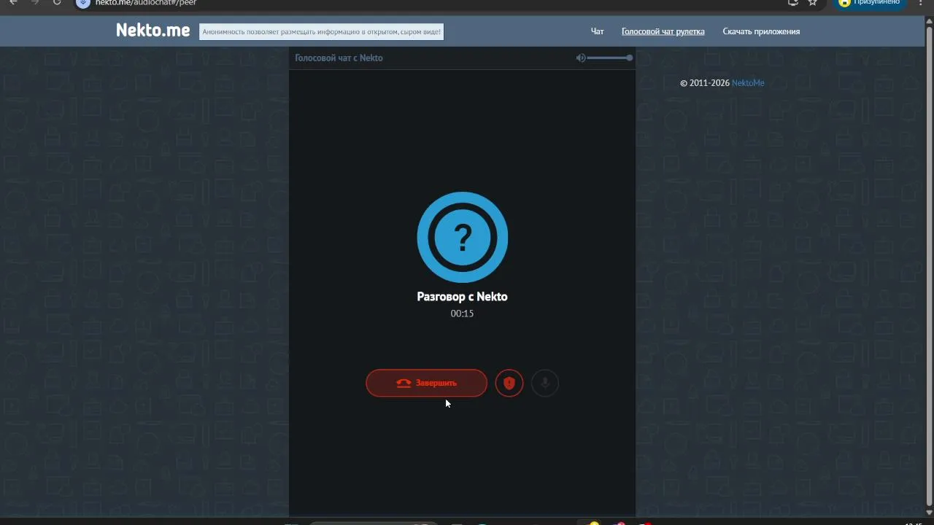Click the Разговор с Nekto heading
Image resolution: width=934 pixels, height=525 pixels.
coord(462,297)
